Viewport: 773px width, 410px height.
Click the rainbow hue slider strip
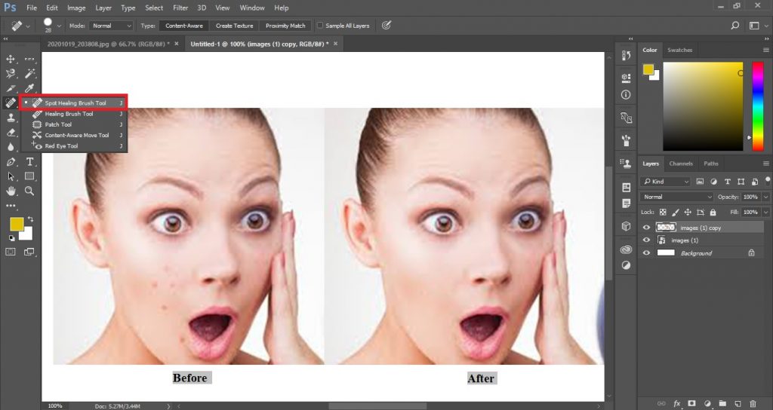click(758, 106)
